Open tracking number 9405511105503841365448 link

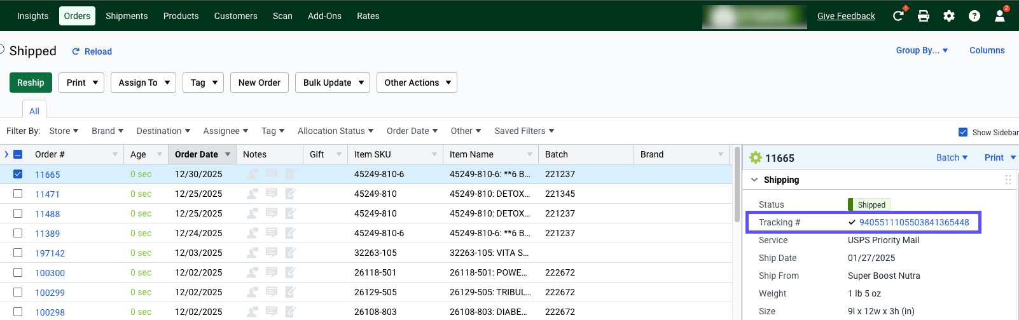(x=914, y=222)
